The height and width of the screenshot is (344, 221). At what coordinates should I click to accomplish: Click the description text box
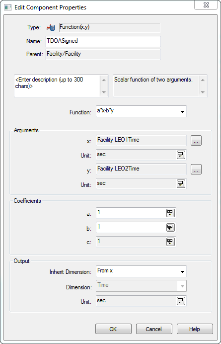click(x=57, y=86)
